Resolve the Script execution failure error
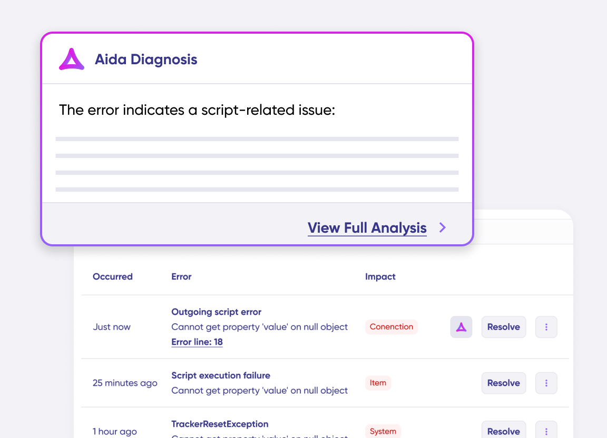Viewport: 607px width, 438px height. (503, 383)
